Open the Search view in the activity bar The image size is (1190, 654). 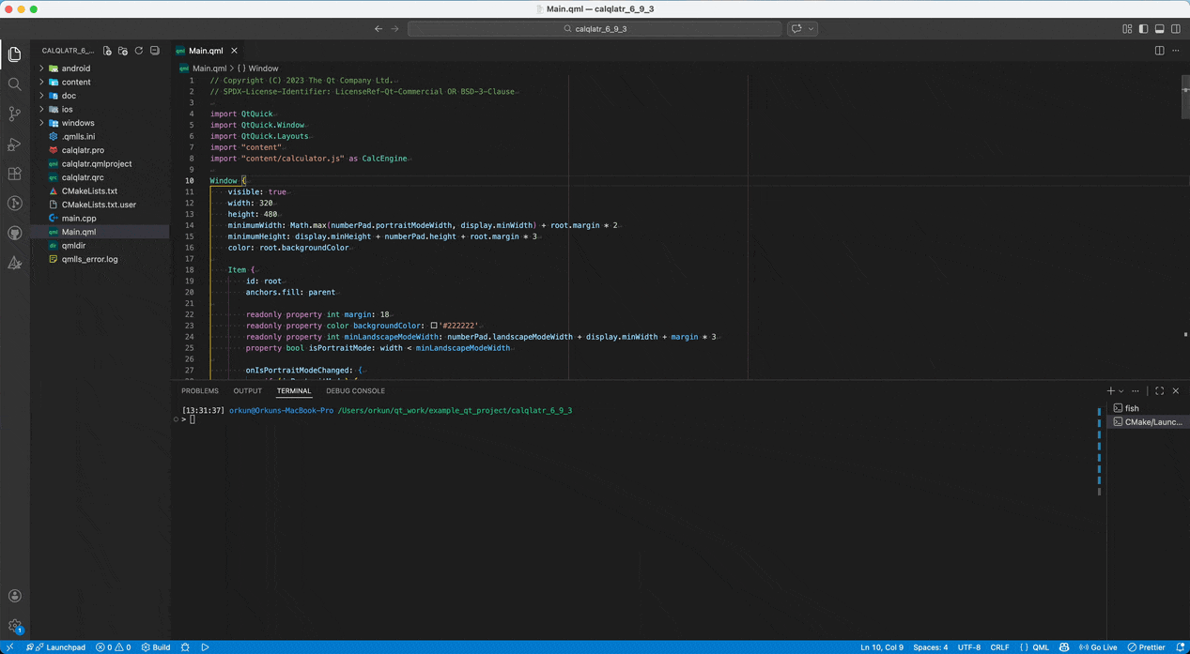pos(14,84)
